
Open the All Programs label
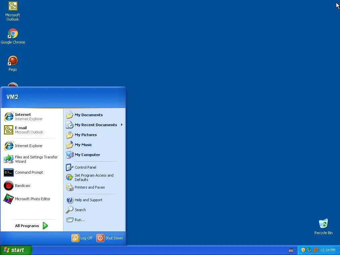pos(27,226)
